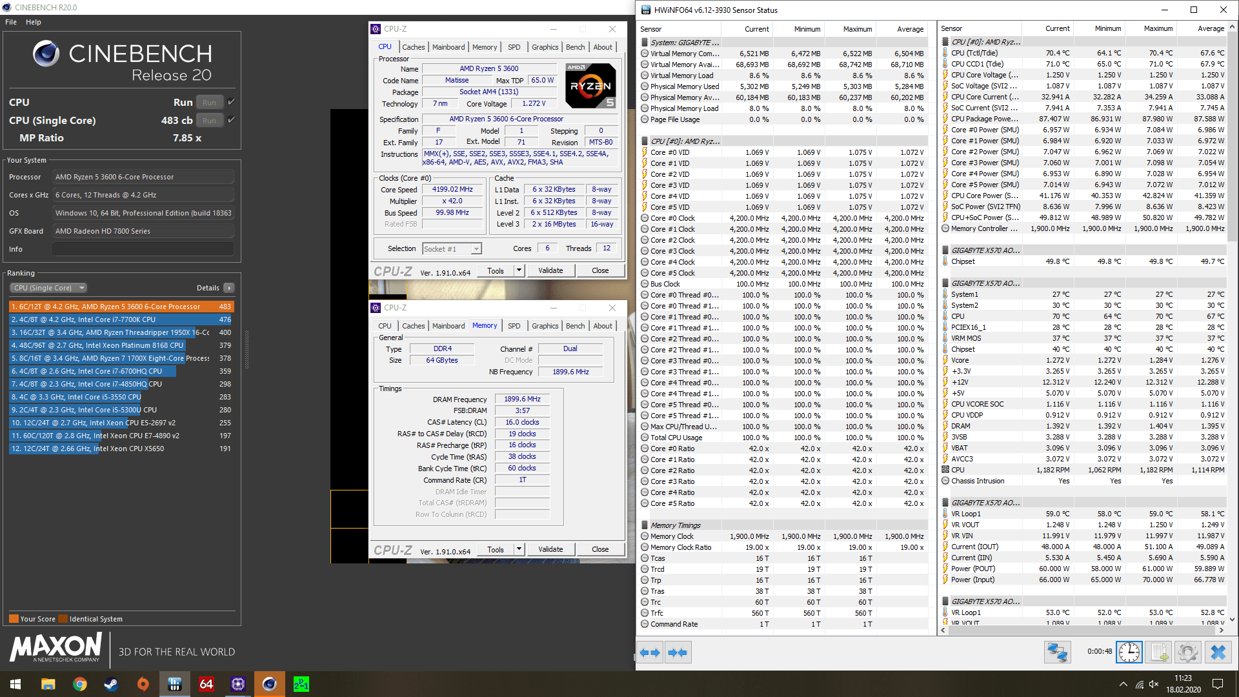The width and height of the screenshot is (1239, 697).
Task: Click Validate in lower CPU-Z window
Action: pos(550,550)
